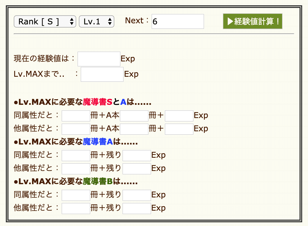Click the 同属性 冊 field under 魔導書A
Screen dimensions: 308x226
point(76,155)
